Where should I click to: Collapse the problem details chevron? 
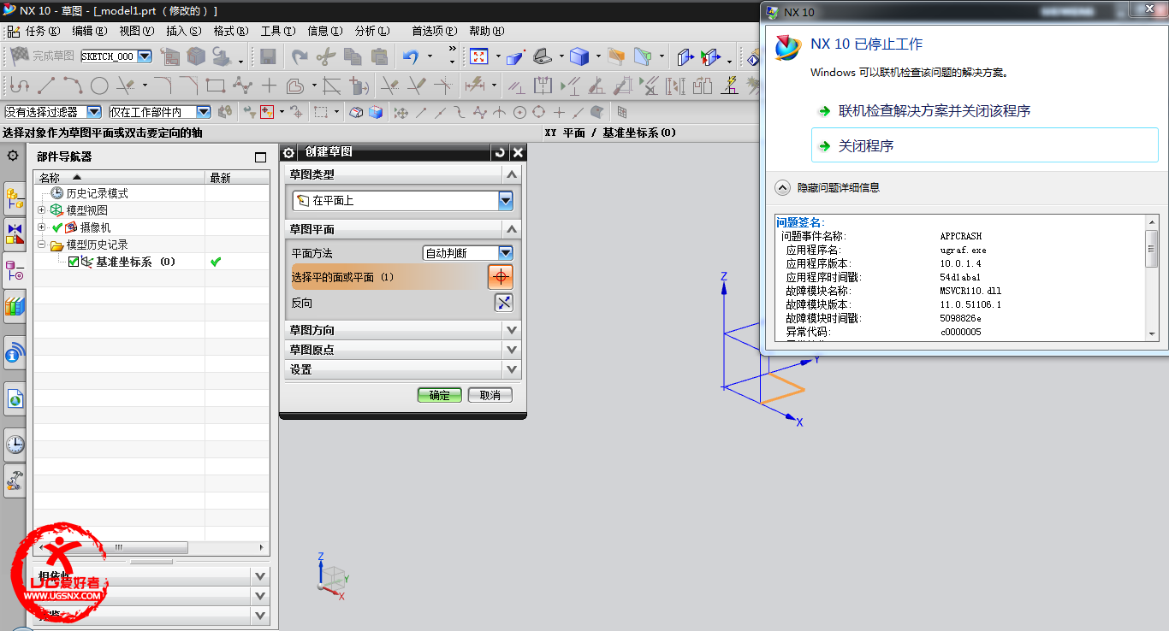click(x=782, y=187)
